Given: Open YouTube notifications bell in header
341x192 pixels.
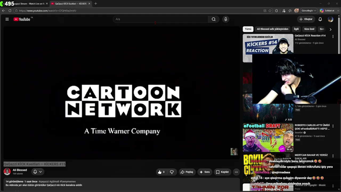Looking at the screenshot, I should pos(320,19).
